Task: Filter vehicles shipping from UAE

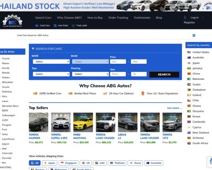Action: tap(100, 163)
